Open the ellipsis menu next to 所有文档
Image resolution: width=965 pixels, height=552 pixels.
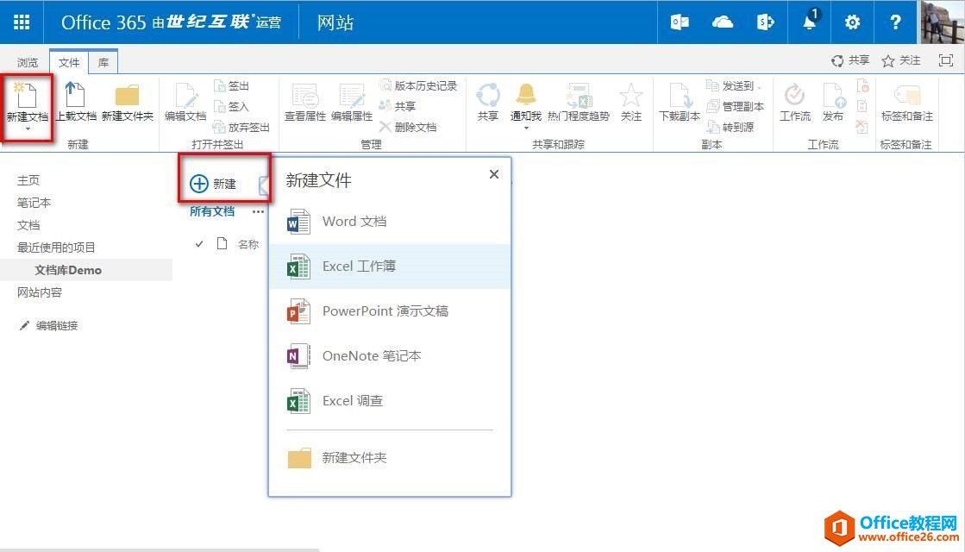coord(258,211)
